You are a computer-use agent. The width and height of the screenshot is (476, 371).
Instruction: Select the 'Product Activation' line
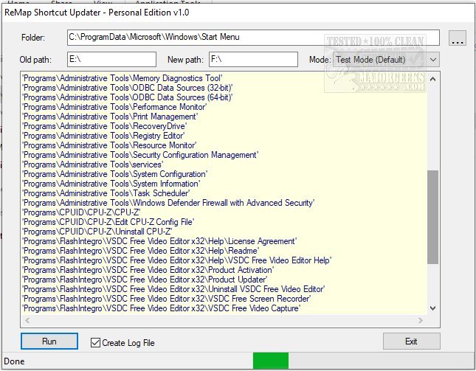[x=148, y=270]
